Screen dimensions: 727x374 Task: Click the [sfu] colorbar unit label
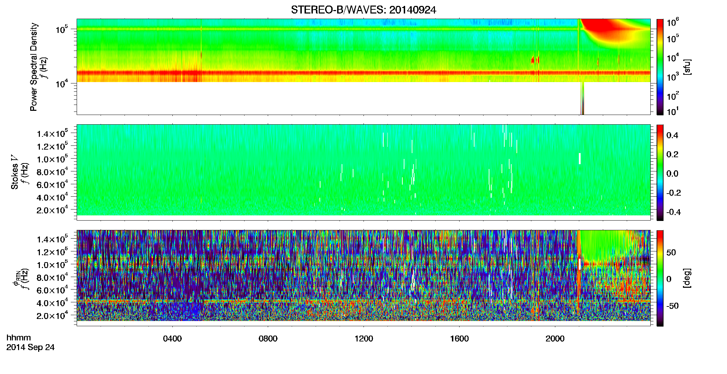tap(687, 67)
